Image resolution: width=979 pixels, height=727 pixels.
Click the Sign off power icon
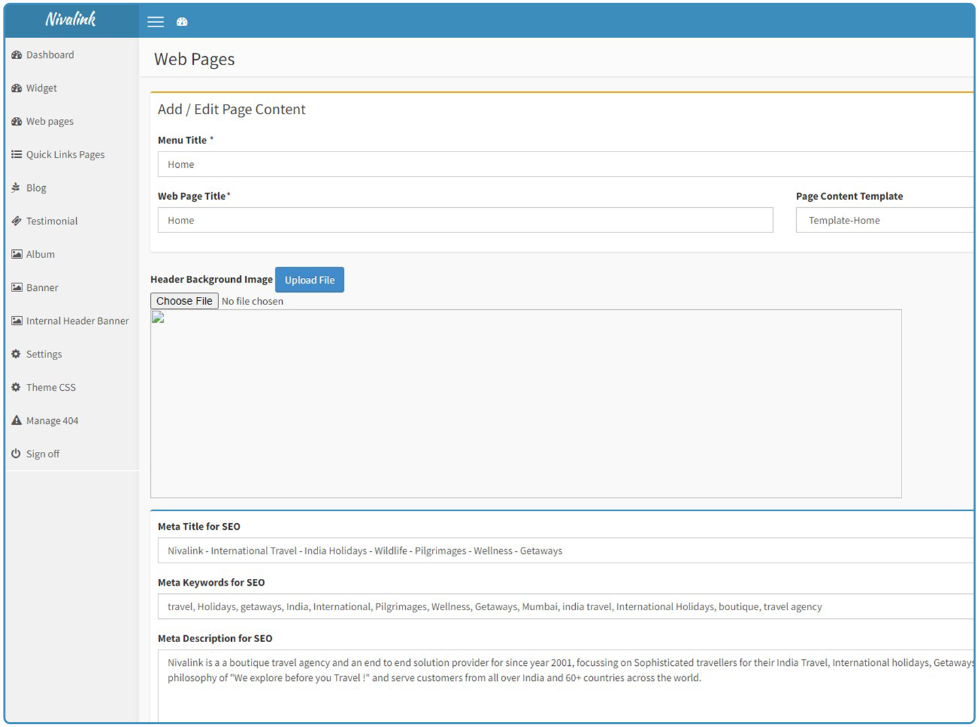tap(16, 454)
